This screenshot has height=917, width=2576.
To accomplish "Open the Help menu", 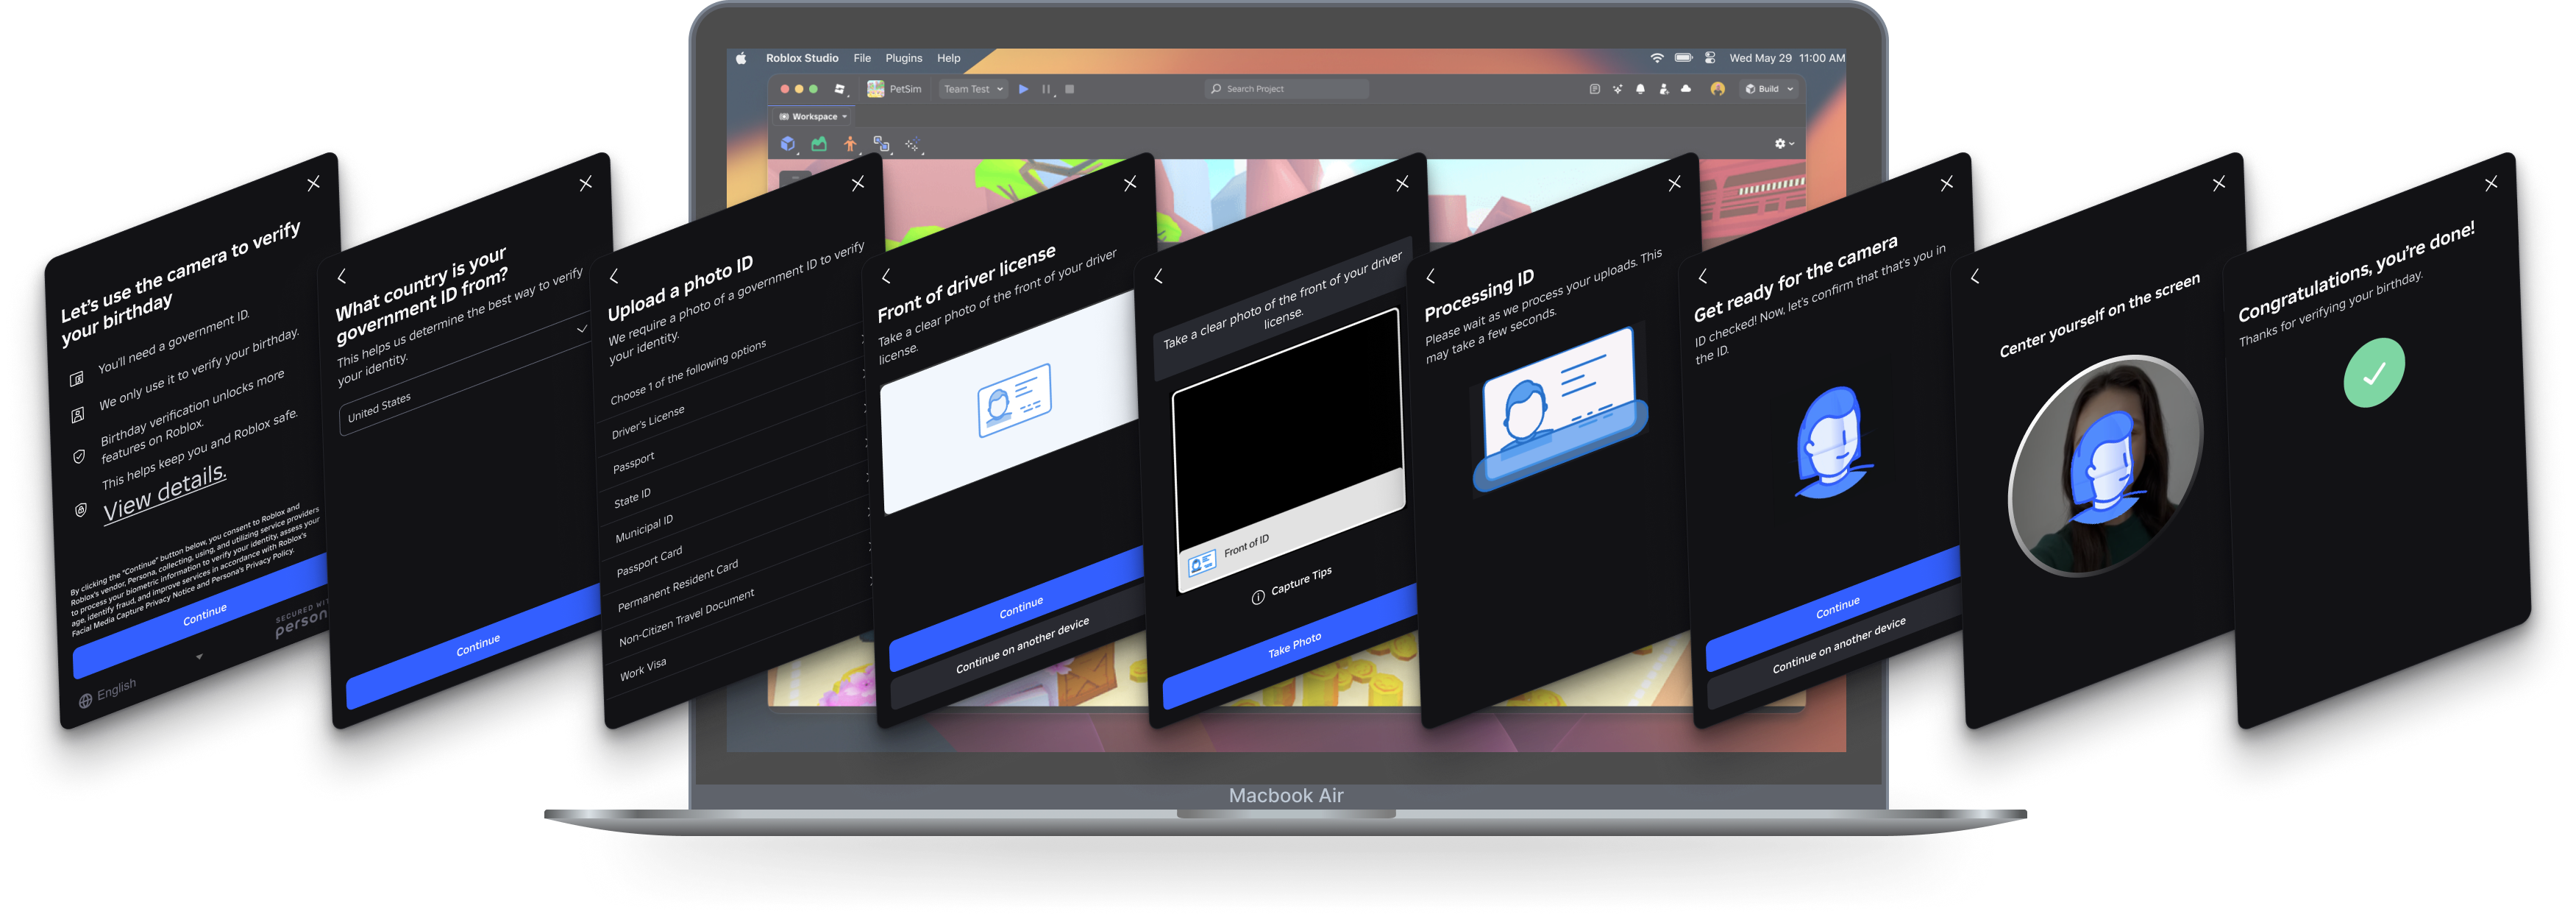I will pyautogui.click(x=948, y=58).
